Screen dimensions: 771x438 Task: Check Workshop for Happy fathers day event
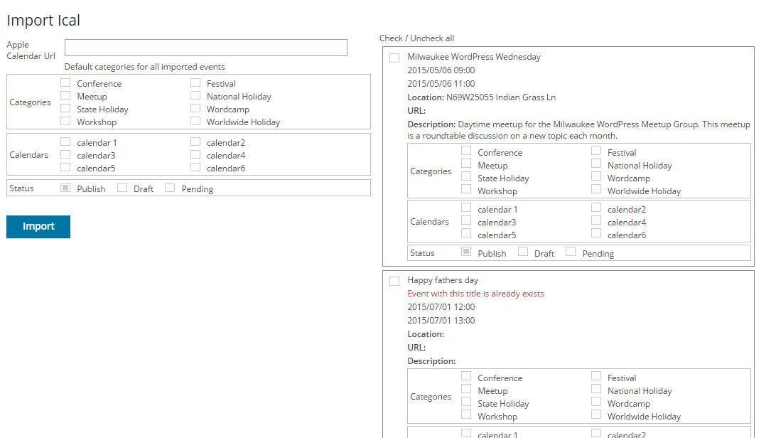click(x=466, y=415)
